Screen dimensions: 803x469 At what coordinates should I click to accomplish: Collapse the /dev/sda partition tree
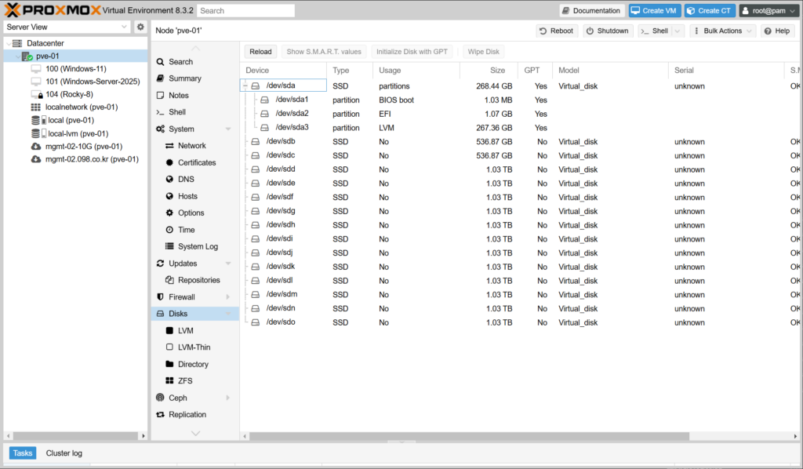(x=245, y=86)
